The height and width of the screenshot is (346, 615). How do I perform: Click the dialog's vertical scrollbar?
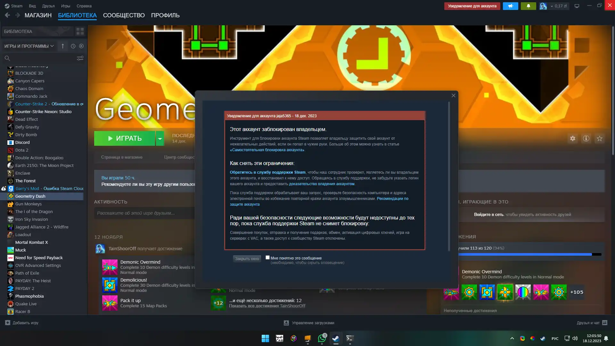tap(449, 177)
